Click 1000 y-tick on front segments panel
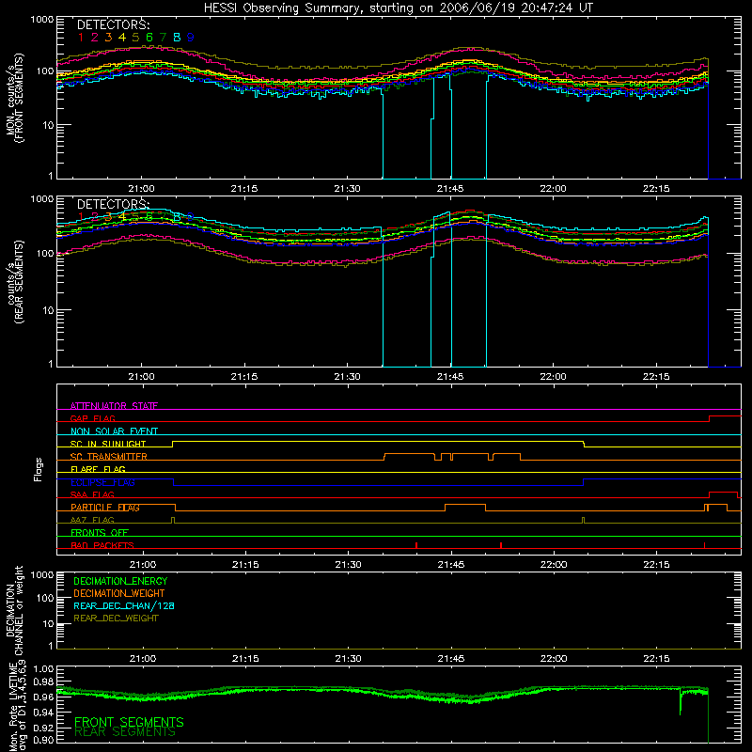 point(41,20)
